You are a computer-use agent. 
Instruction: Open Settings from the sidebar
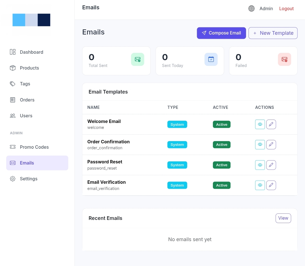(37, 179)
